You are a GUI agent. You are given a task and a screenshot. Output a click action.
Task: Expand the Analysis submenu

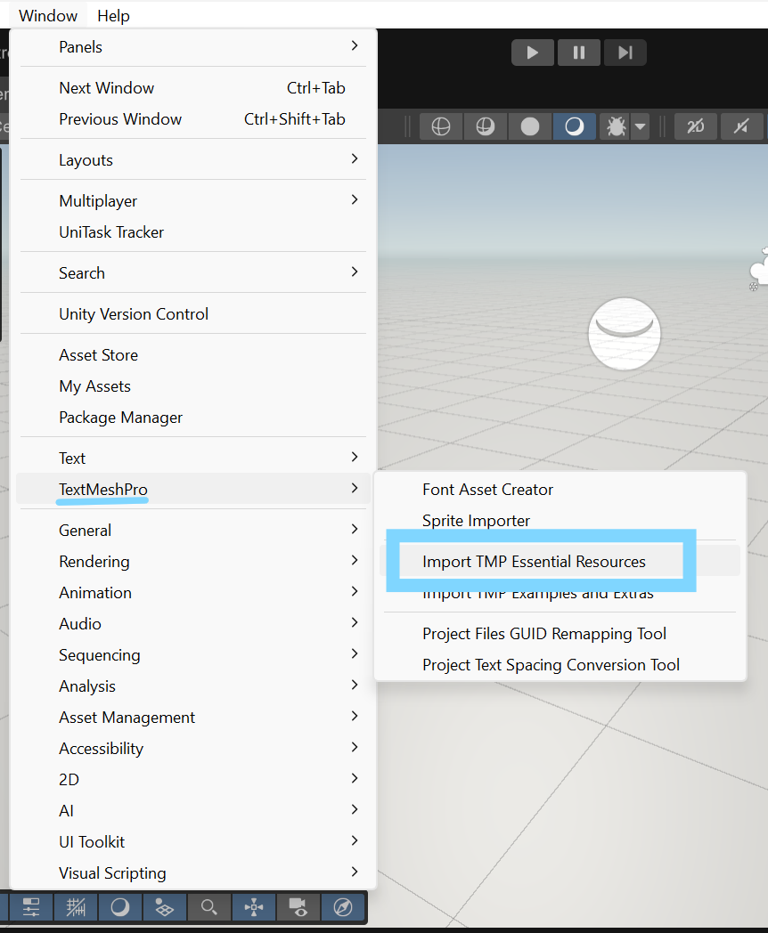tap(193, 686)
